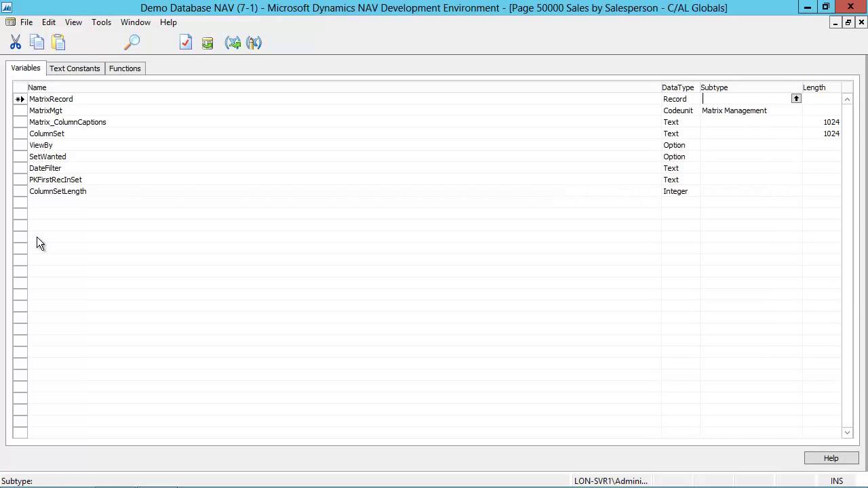
Task: Click the Paste clipboard icon
Action: [58, 43]
